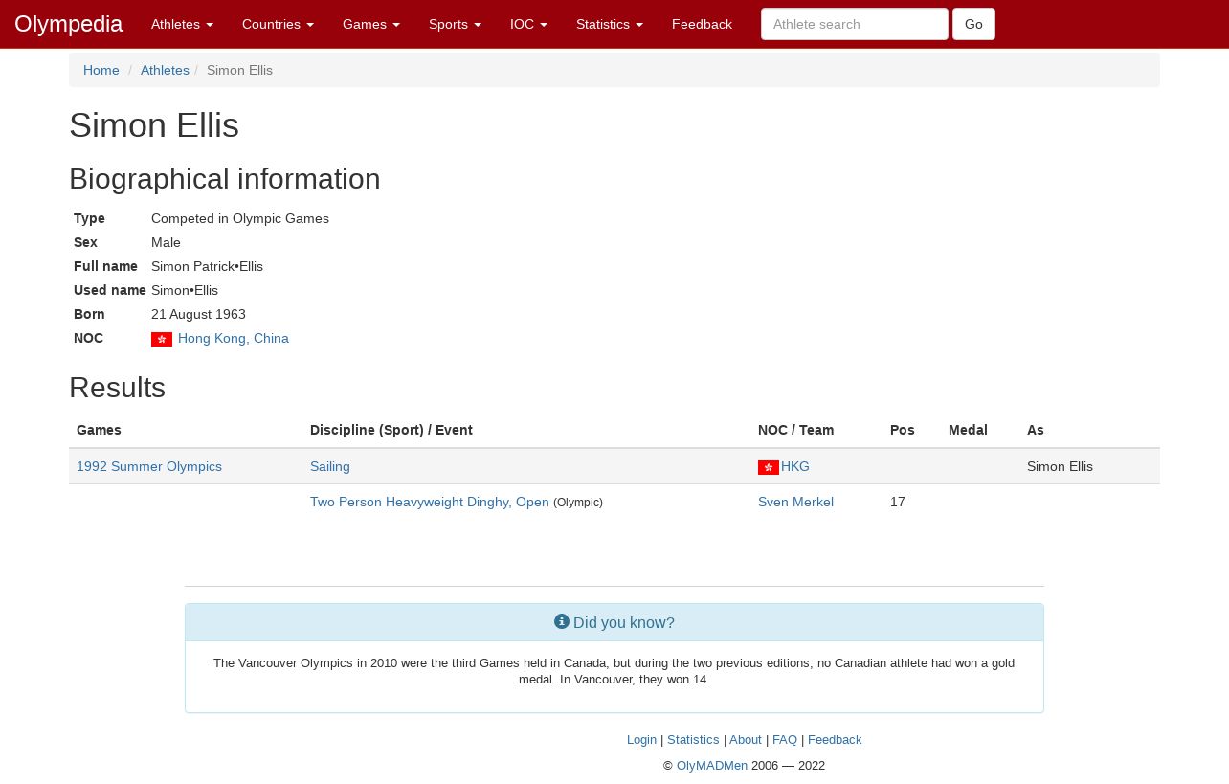
Task: Go to the Olympedia home logo
Action: click(x=69, y=24)
